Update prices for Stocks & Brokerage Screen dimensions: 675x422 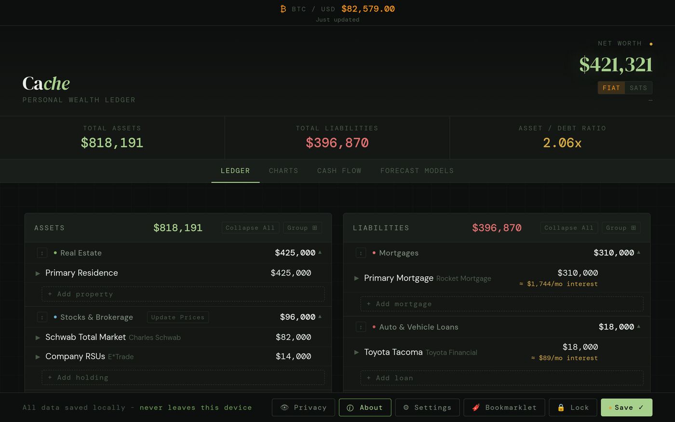[x=178, y=317]
